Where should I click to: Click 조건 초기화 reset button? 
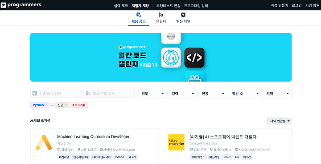pos(78,105)
